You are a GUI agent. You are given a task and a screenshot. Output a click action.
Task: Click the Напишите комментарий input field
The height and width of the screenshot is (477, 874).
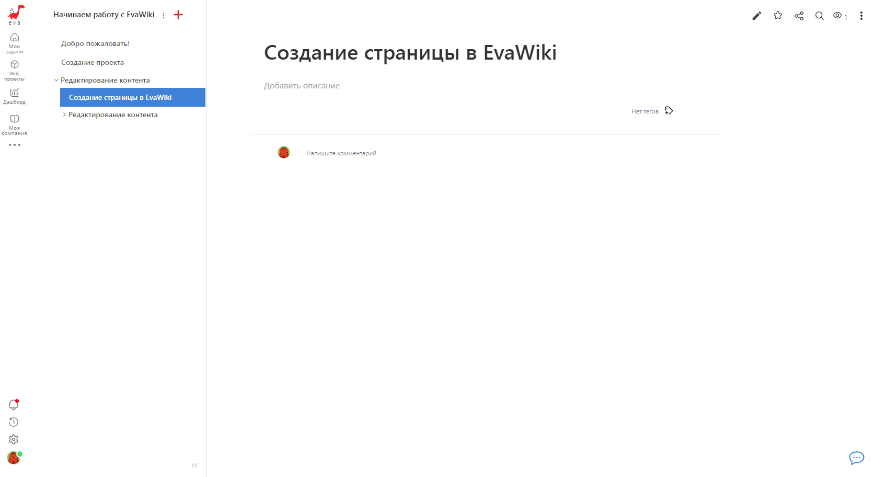341,153
